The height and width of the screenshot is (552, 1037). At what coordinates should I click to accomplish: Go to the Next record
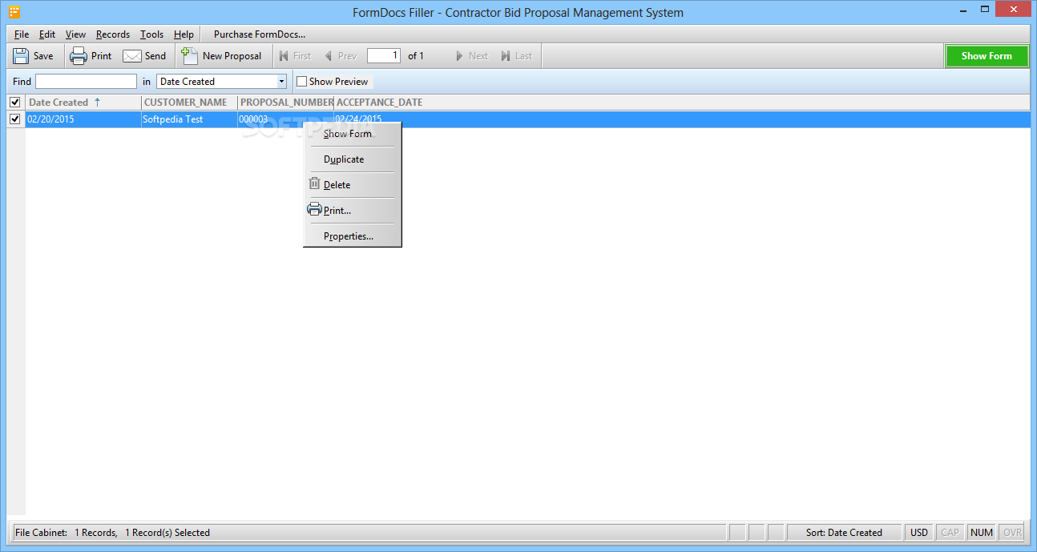pyautogui.click(x=471, y=56)
